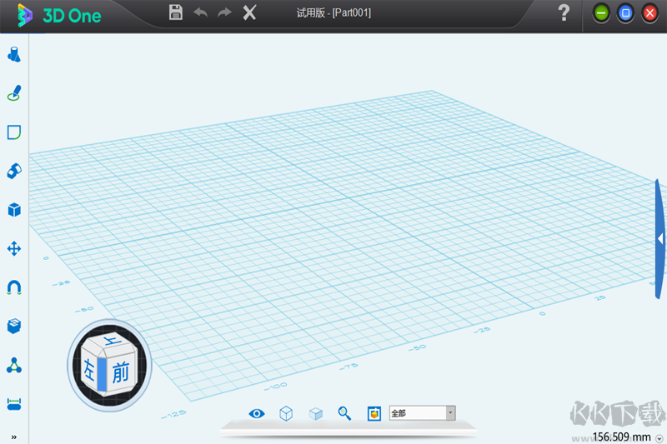Open the basic primitives tool in sidebar
Viewport: 667px width, 444px height.
click(13, 55)
